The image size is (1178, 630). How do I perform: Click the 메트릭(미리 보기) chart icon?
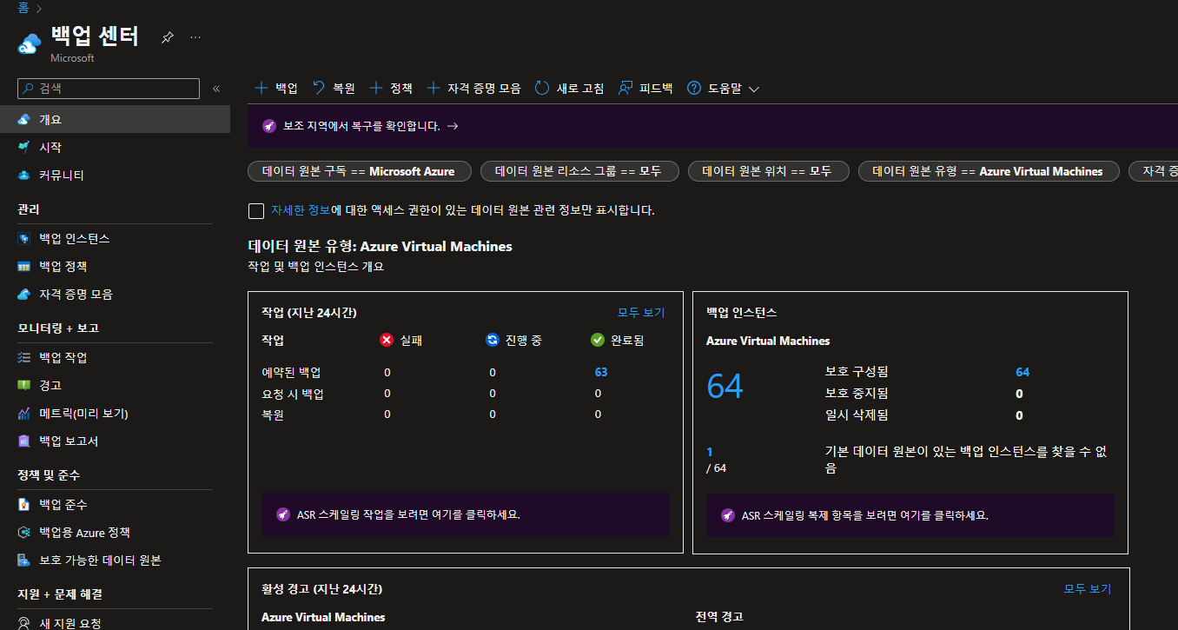click(24, 414)
